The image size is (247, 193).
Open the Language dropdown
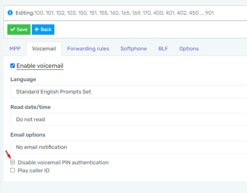(x=129, y=92)
